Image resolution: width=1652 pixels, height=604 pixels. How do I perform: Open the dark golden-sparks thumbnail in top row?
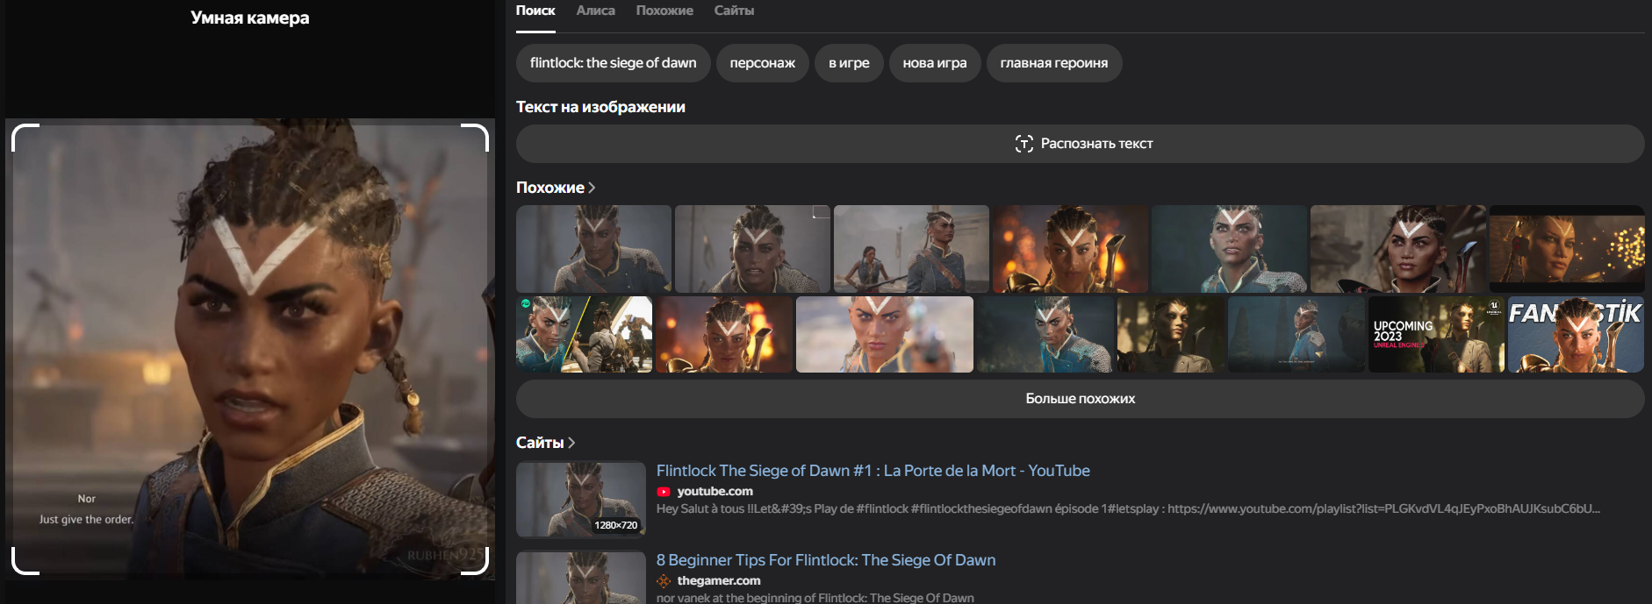pos(1567,249)
